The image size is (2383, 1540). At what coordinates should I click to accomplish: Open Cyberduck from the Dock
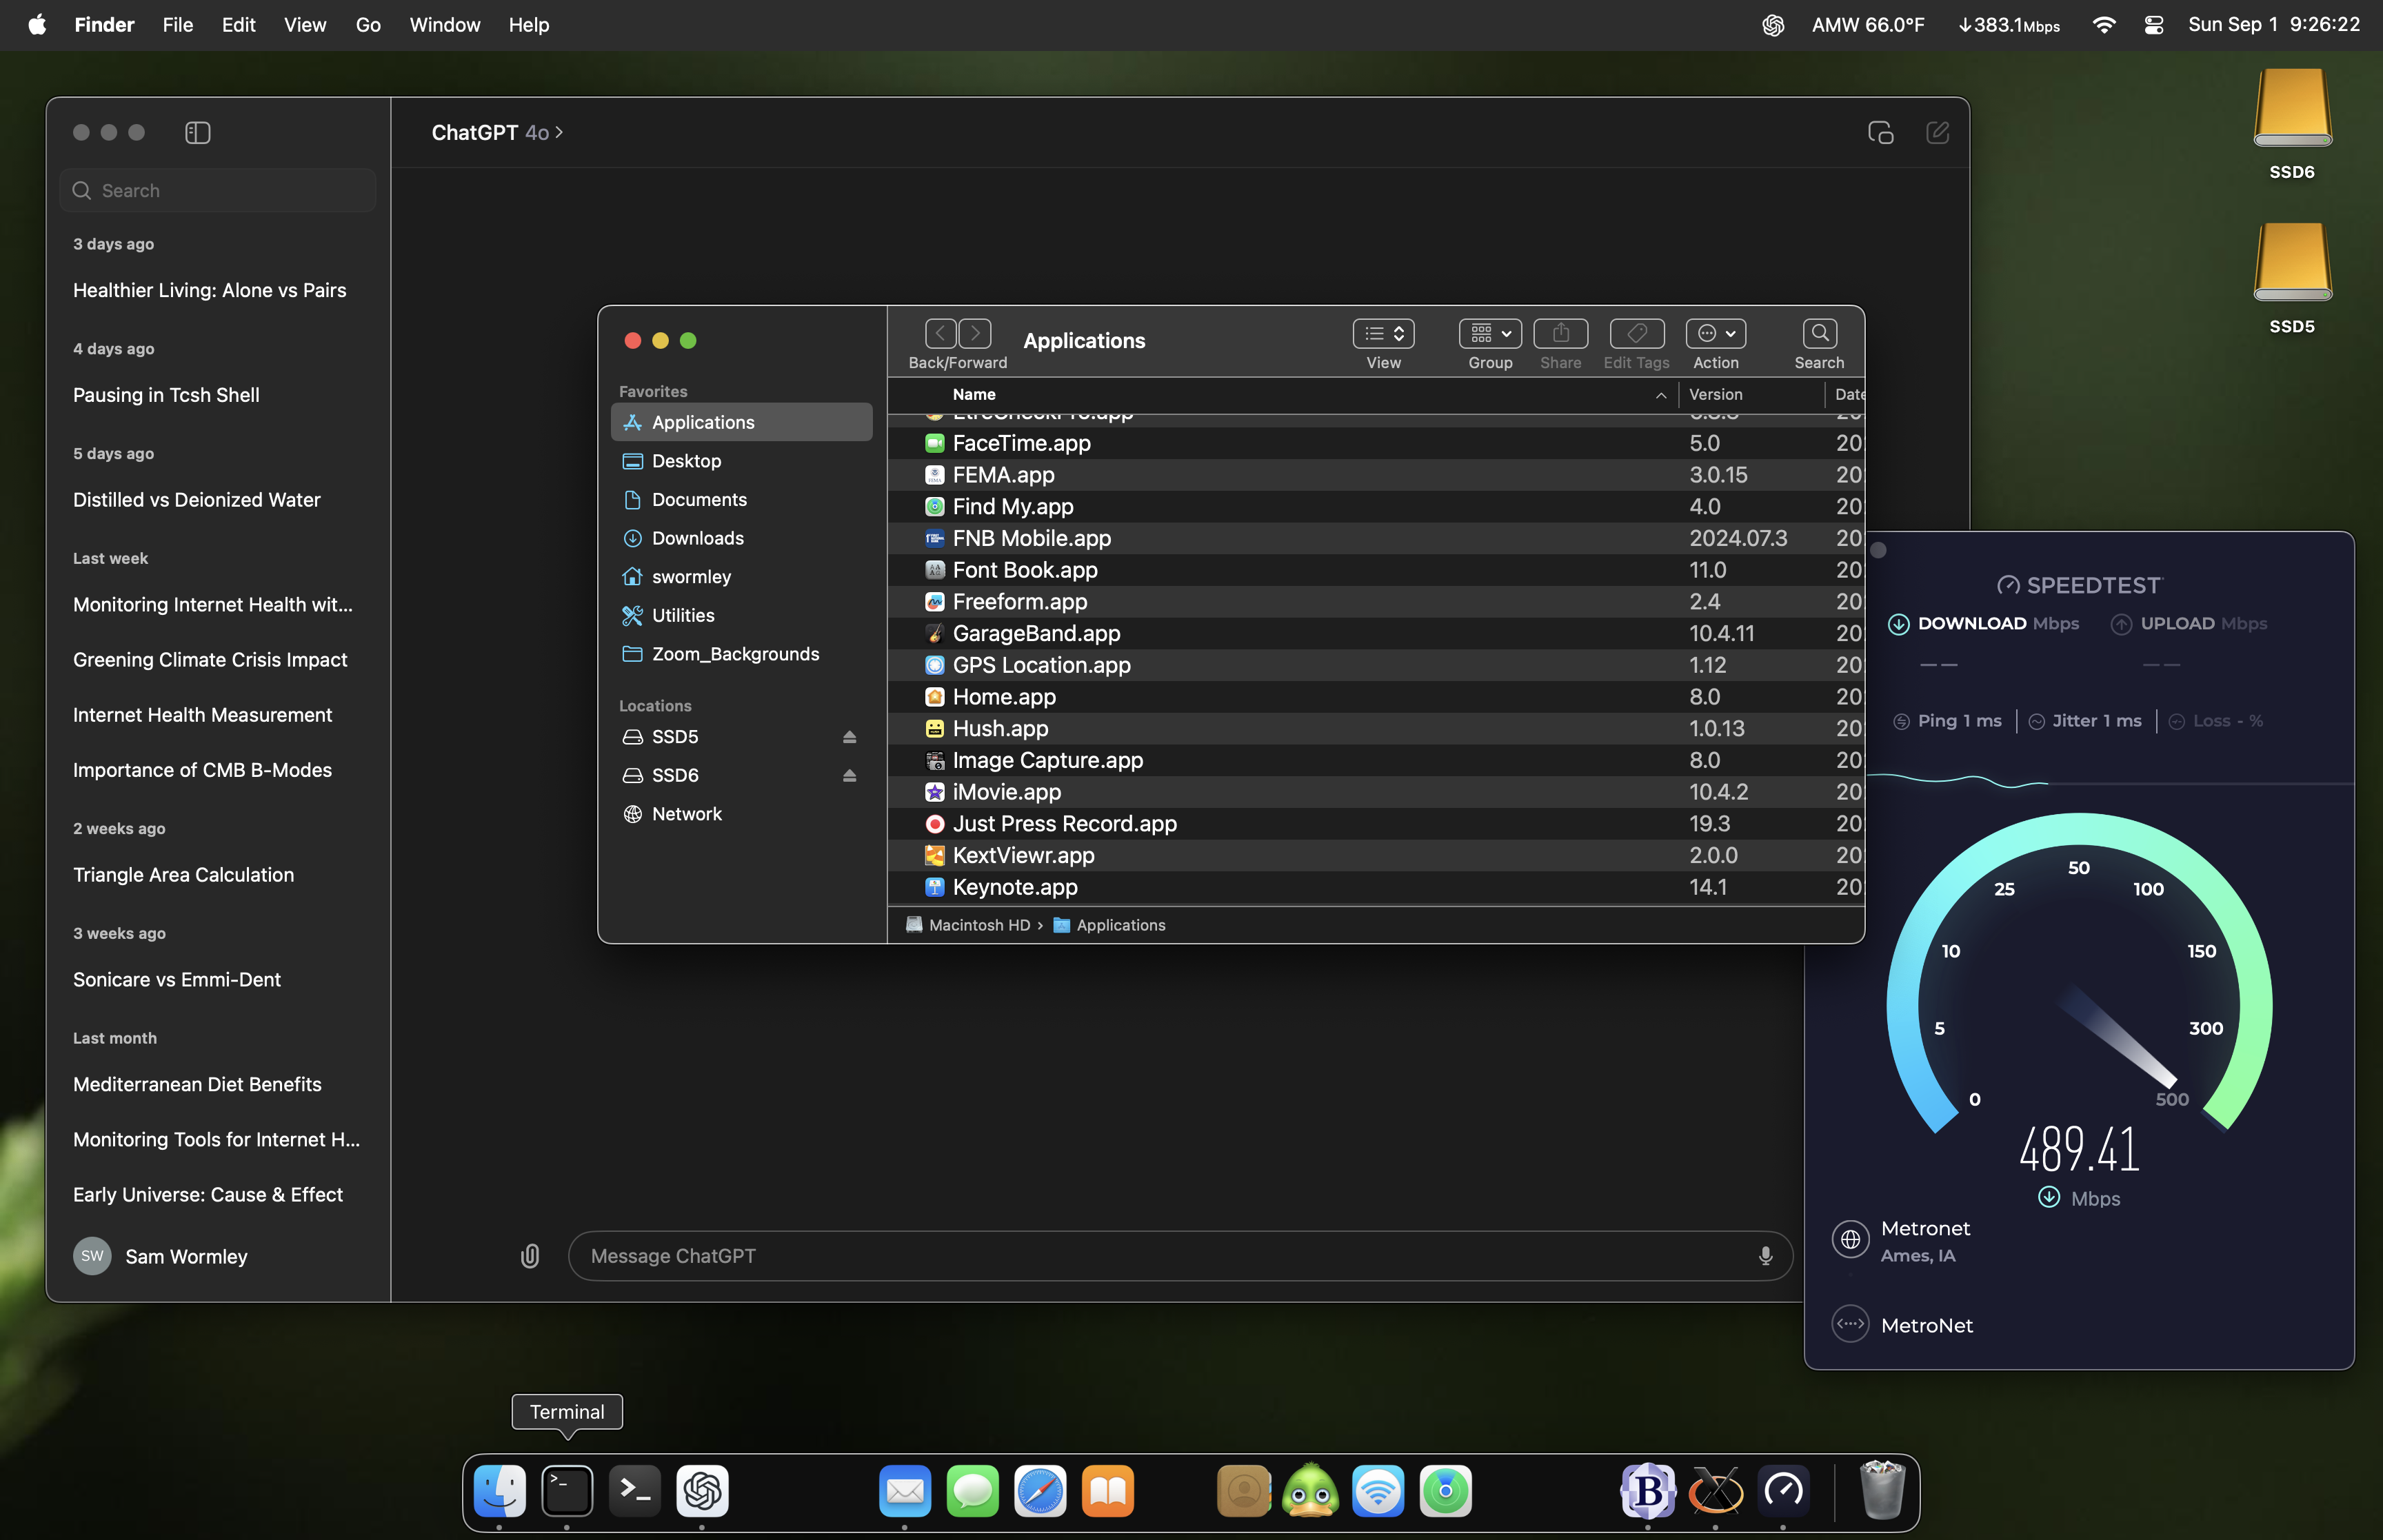click(1310, 1491)
